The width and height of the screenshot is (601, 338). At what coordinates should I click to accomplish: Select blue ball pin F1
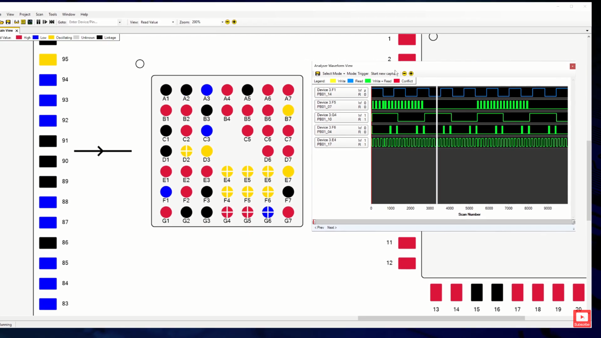[x=166, y=192]
